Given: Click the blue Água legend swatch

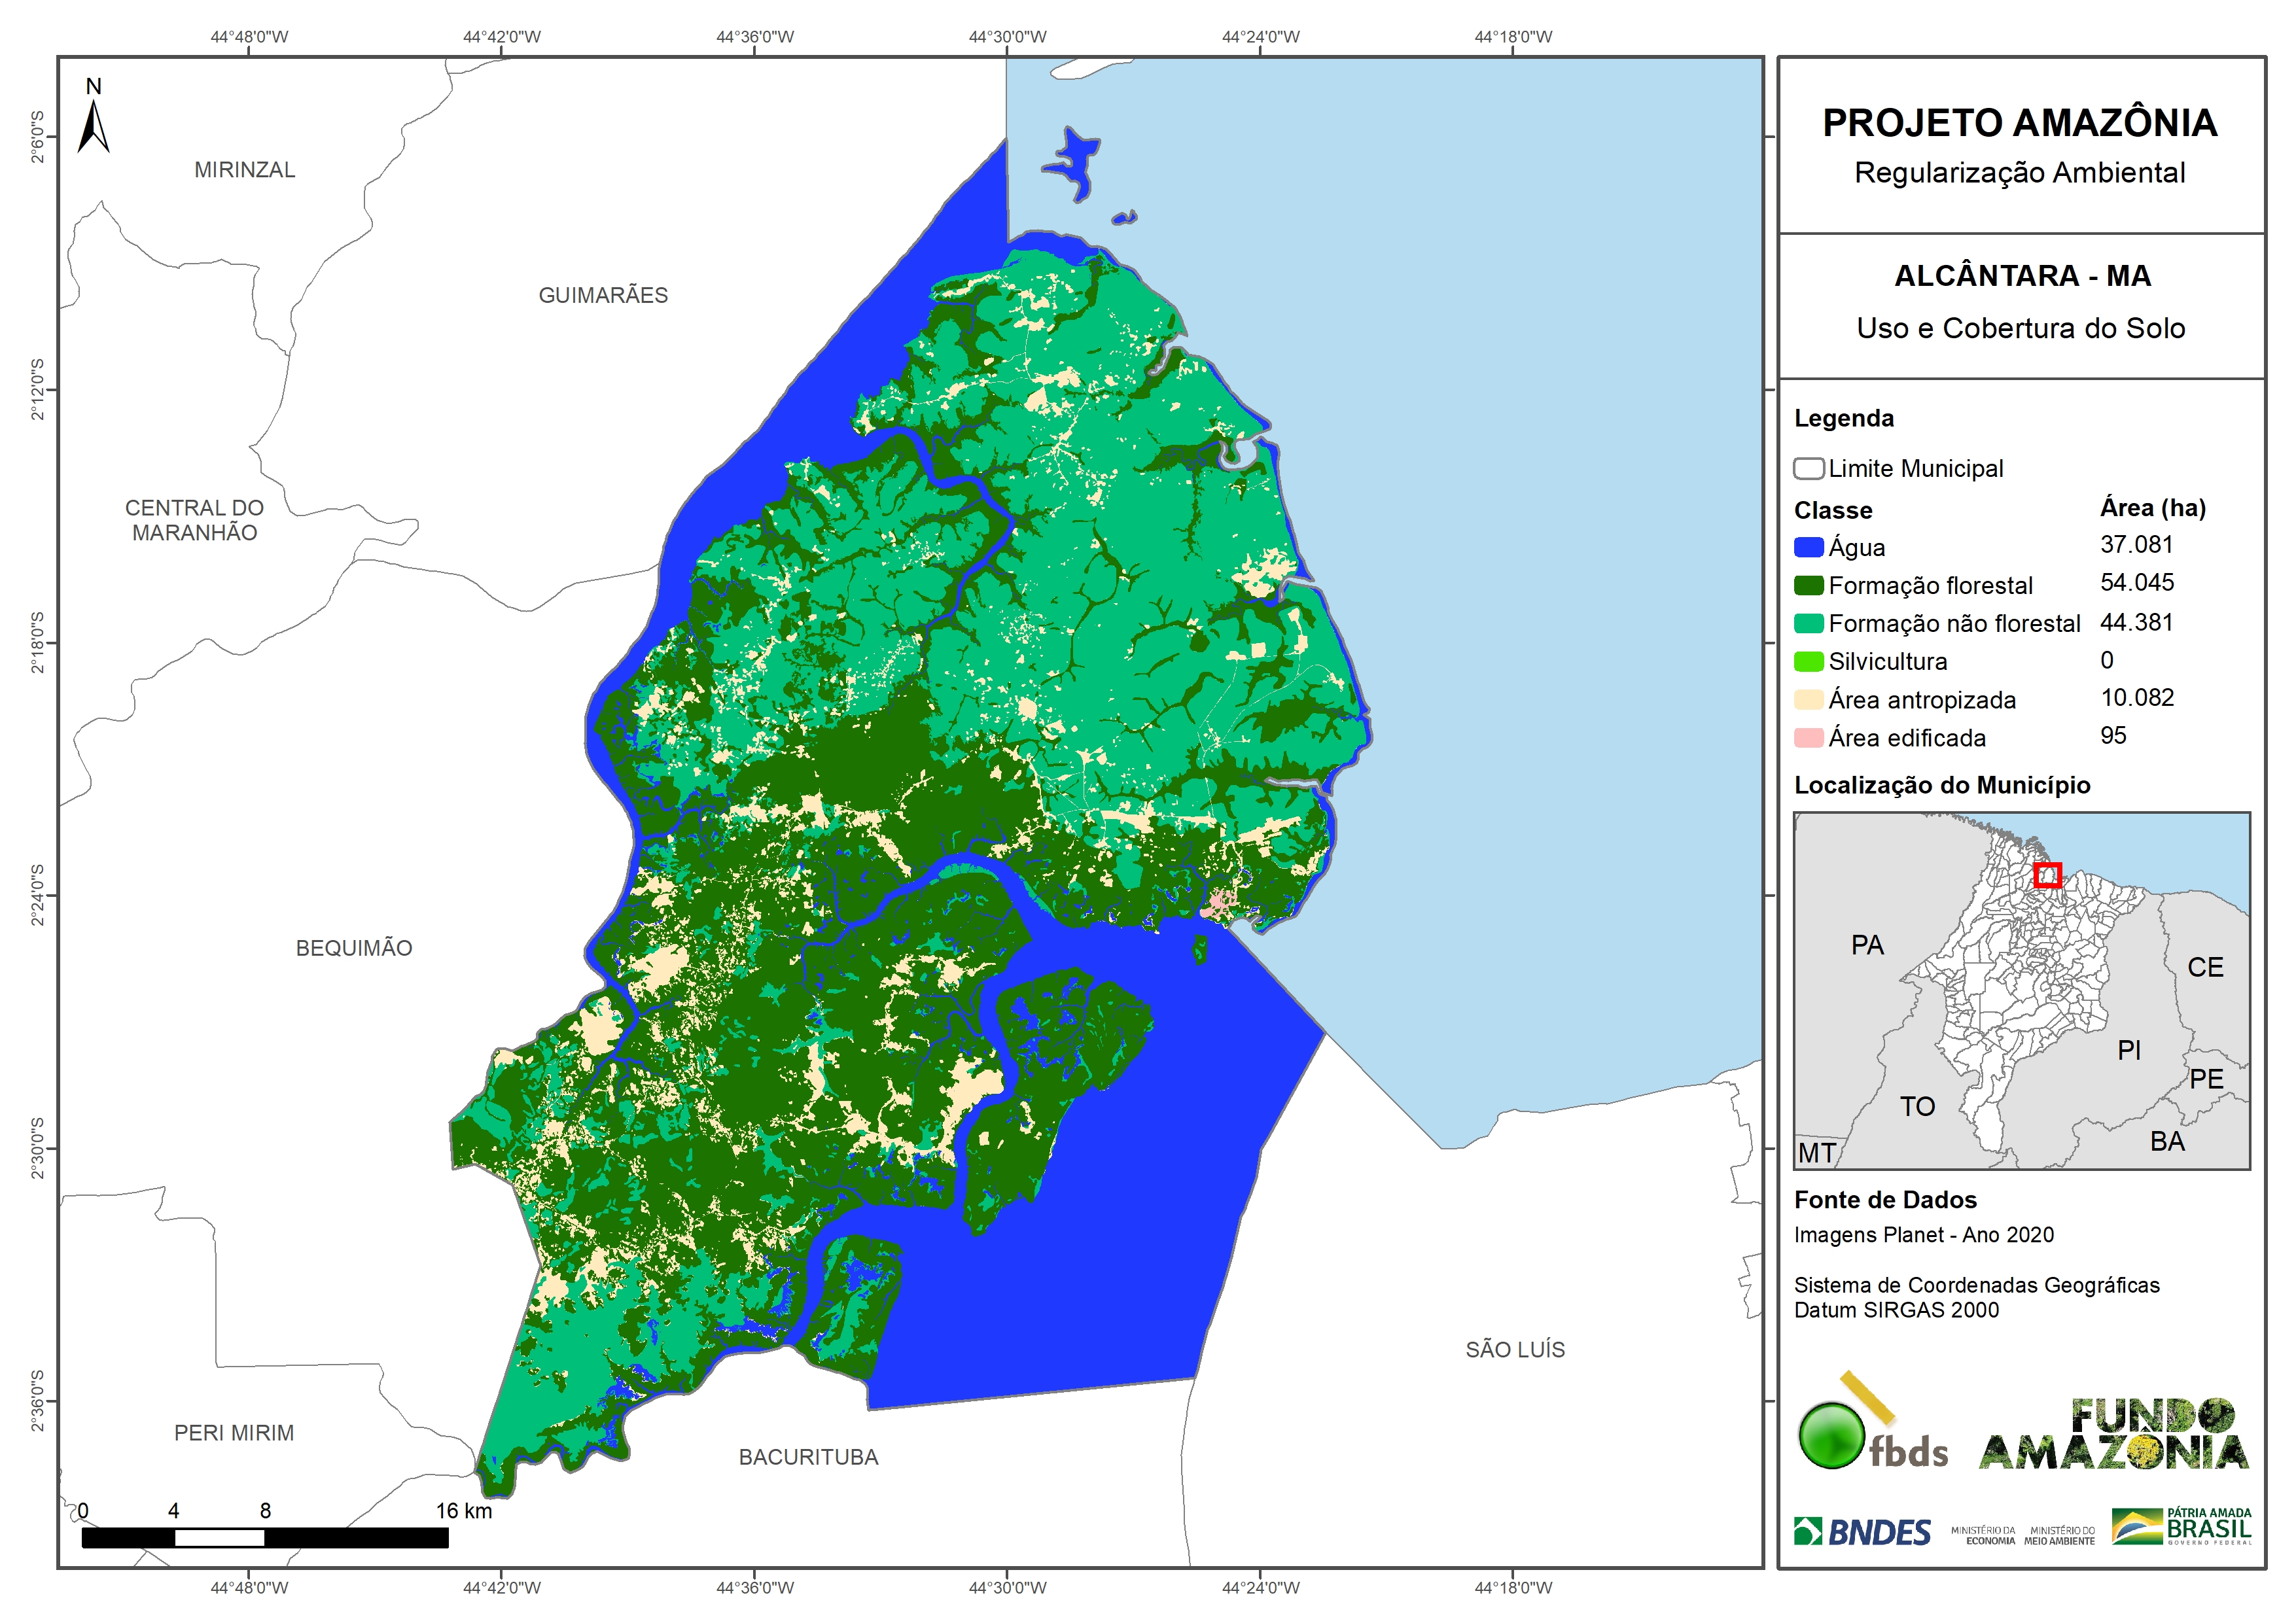Looking at the screenshot, I should 1808,547.
